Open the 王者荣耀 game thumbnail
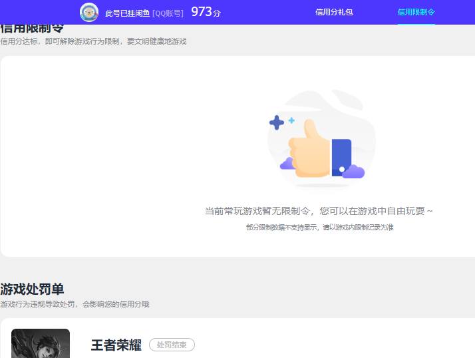 [x=41, y=343]
